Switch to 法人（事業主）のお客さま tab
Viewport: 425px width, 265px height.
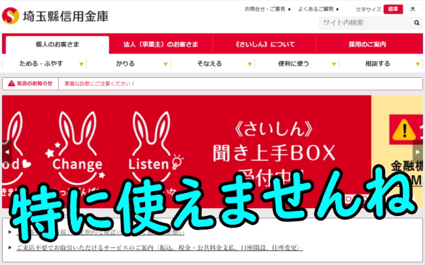(161, 44)
